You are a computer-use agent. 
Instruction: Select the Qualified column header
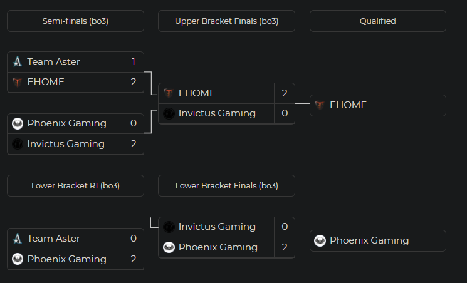pos(377,21)
